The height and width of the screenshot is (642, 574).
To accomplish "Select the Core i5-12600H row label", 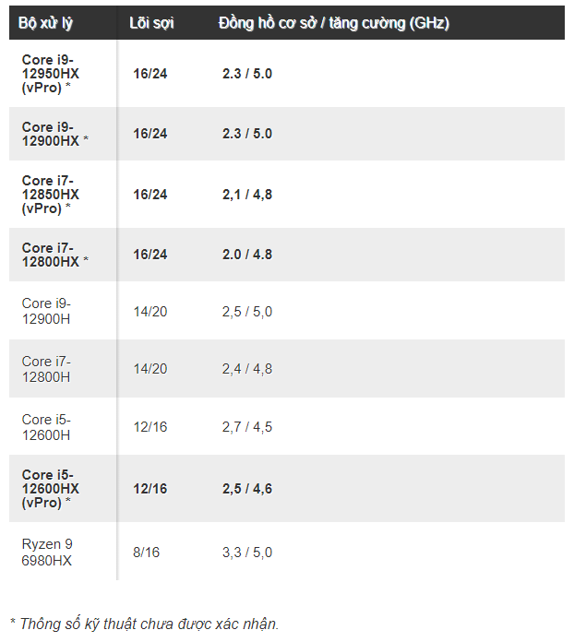I will pos(46,427).
